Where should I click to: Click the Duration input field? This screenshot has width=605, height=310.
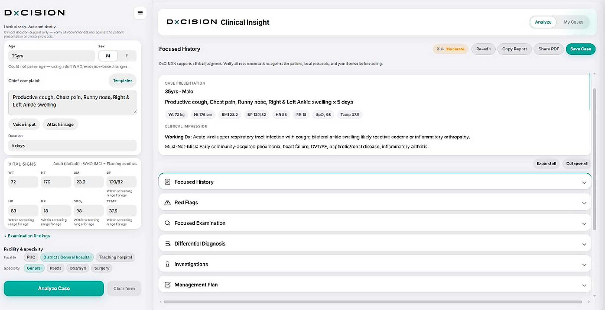pos(72,146)
